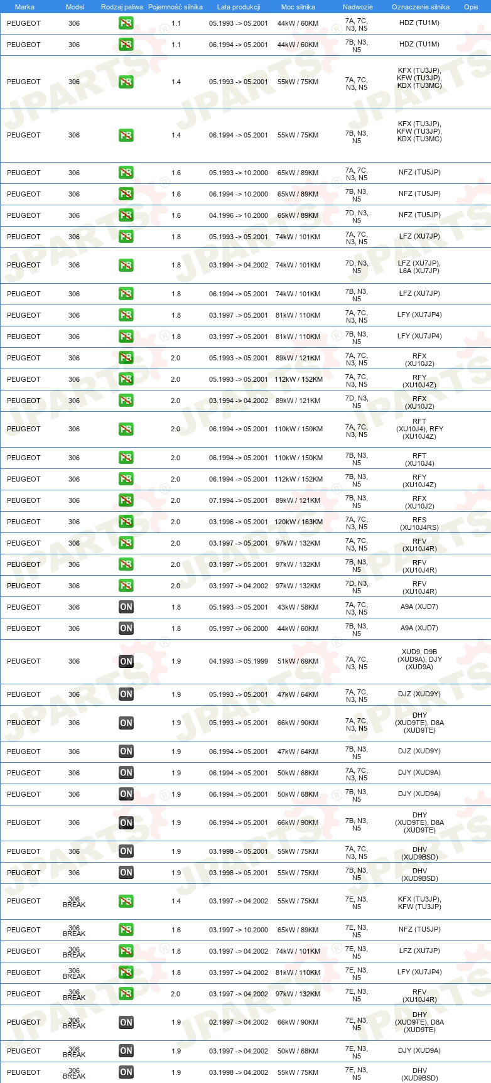Click the PB icon in the 2.0 RFS (XU10J4RS) row
The image size is (491, 1083).
pos(126,522)
